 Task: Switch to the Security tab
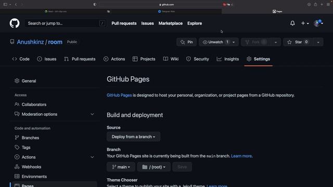coord(198,59)
